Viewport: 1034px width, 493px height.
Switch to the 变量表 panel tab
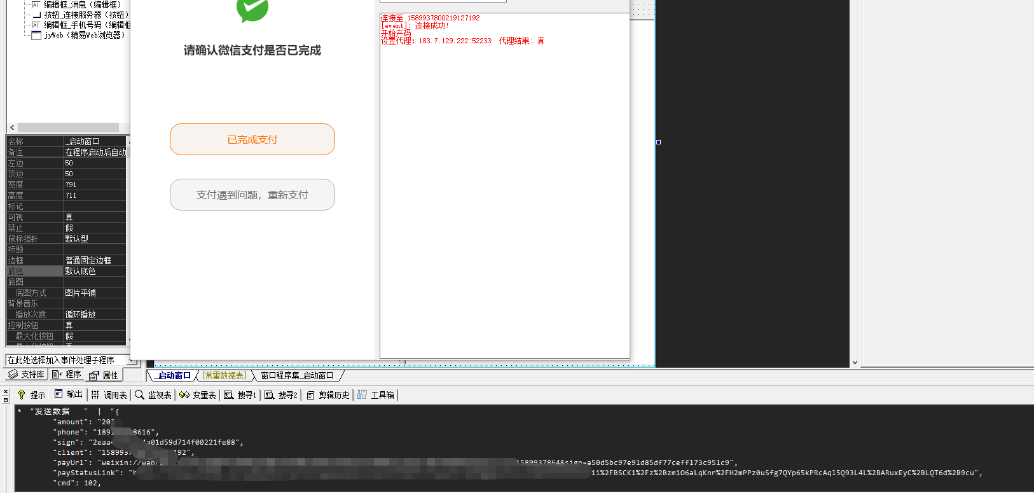[198, 395]
